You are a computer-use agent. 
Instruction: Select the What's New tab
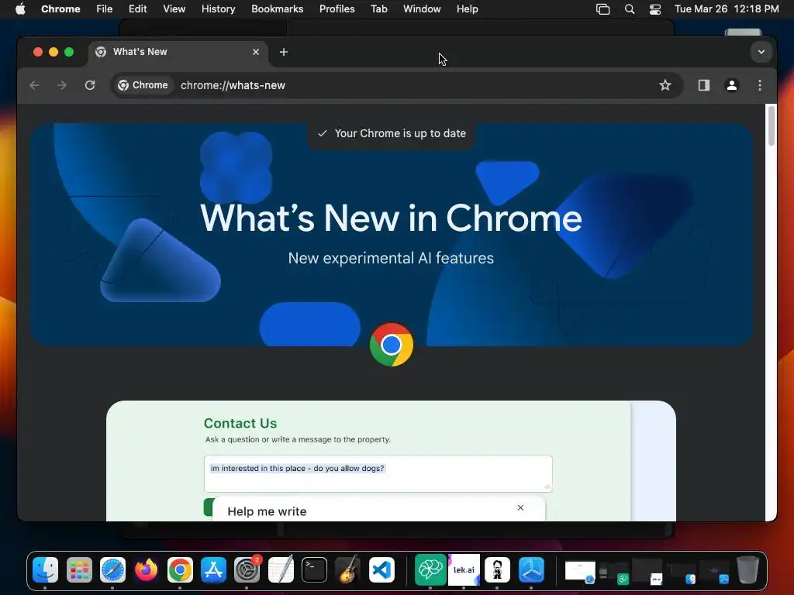178,52
